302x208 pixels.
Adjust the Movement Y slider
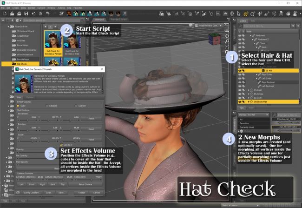pos(49,120)
